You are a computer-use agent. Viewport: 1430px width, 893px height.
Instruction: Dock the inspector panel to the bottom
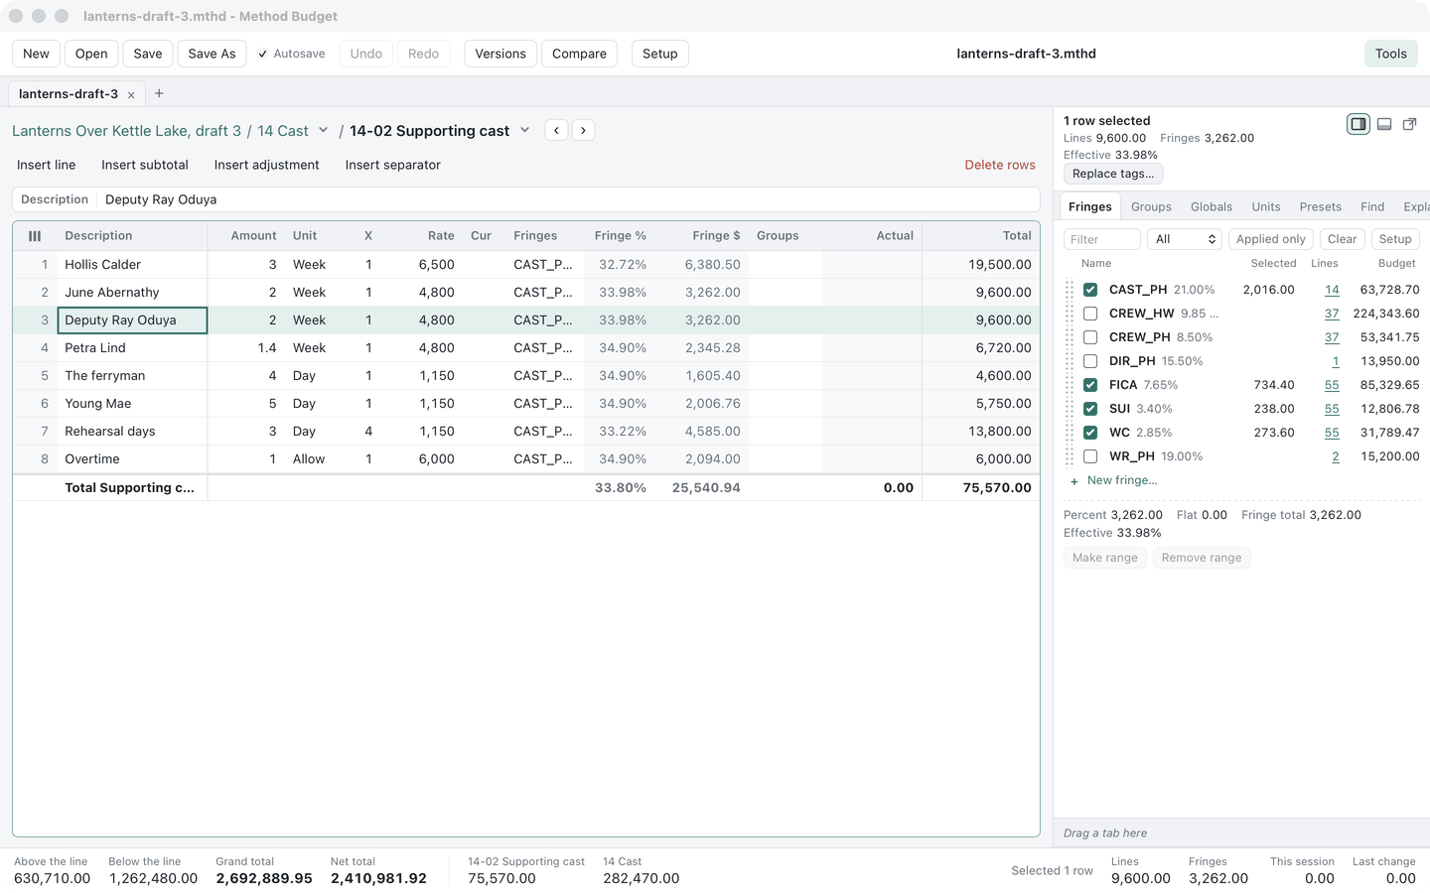point(1384,124)
